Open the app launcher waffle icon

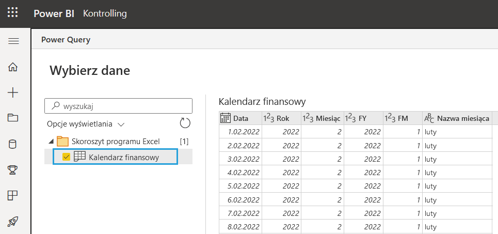tap(13, 13)
